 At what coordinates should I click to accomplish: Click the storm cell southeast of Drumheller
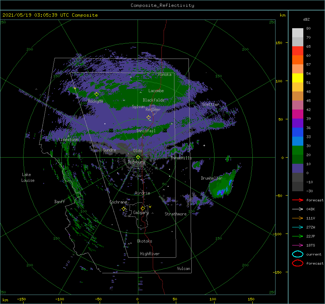pos(222,185)
